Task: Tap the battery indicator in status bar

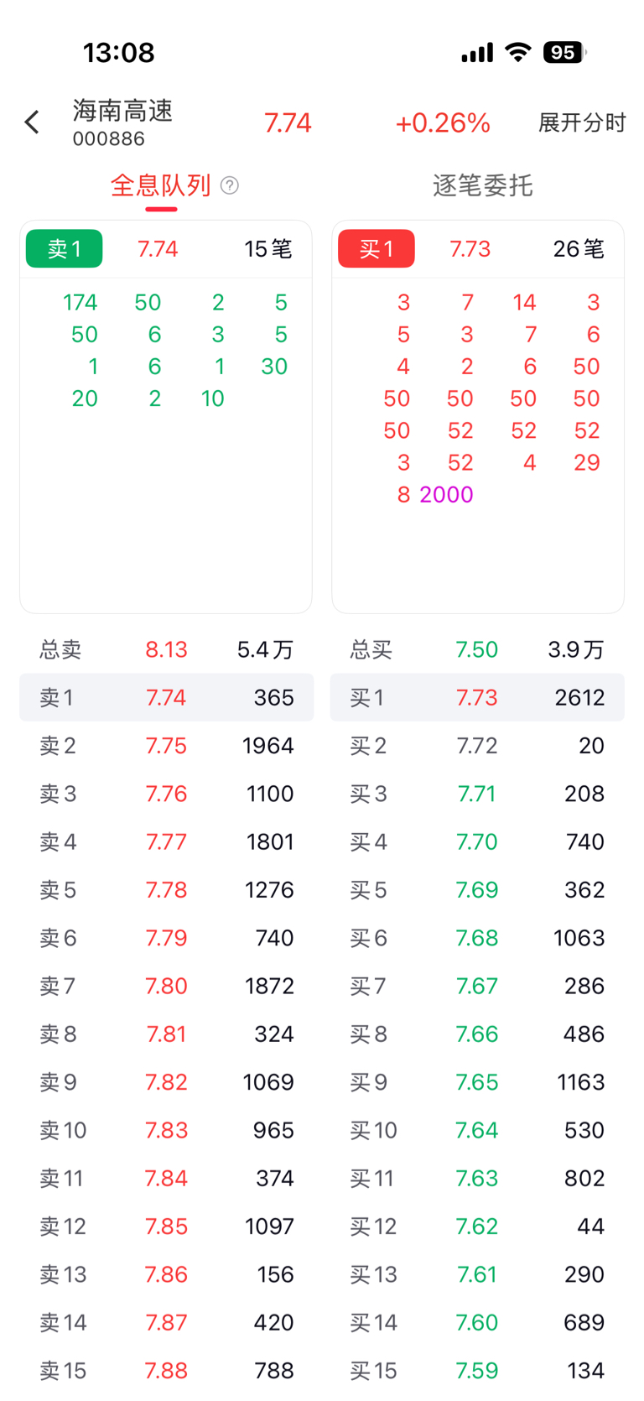Action: click(563, 53)
